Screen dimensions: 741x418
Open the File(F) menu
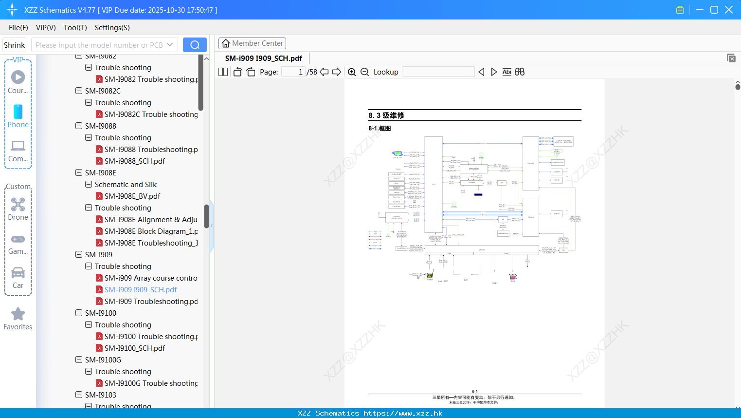(x=18, y=28)
